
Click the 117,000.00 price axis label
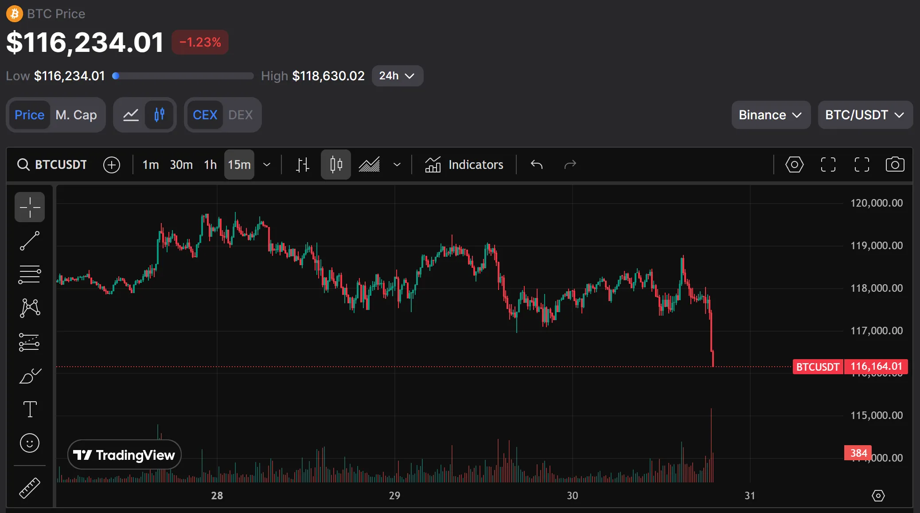pyautogui.click(x=877, y=331)
